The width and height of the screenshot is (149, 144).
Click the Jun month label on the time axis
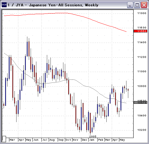click(x=36, y=140)
